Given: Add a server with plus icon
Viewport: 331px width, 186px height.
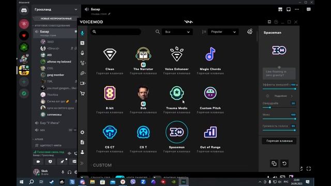Looking at the screenshot, I should [x=24, y=82].
